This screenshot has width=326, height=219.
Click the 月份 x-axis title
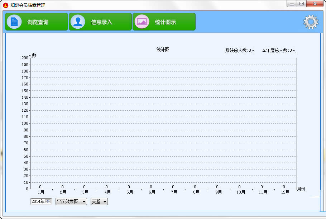coord(301,189)
